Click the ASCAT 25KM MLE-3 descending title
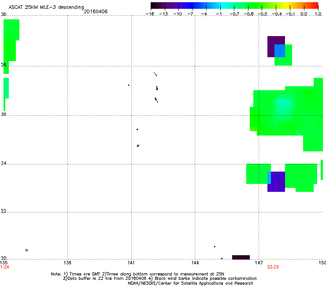 (46, 7)
